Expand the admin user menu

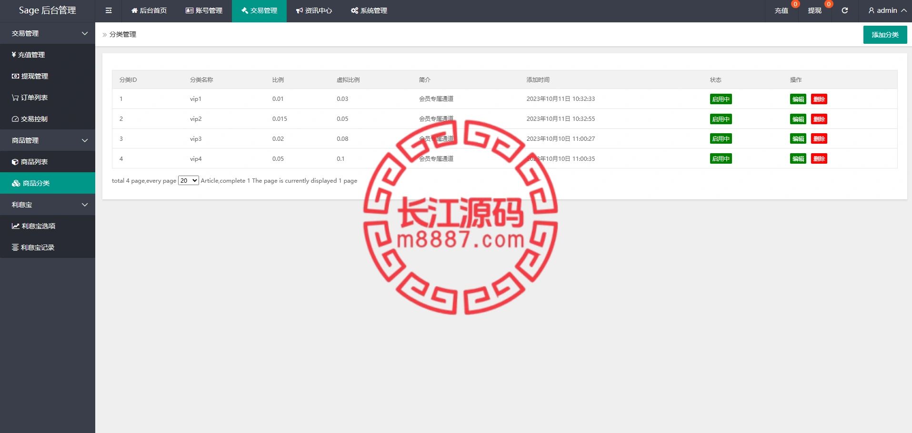tap(887, 10)
